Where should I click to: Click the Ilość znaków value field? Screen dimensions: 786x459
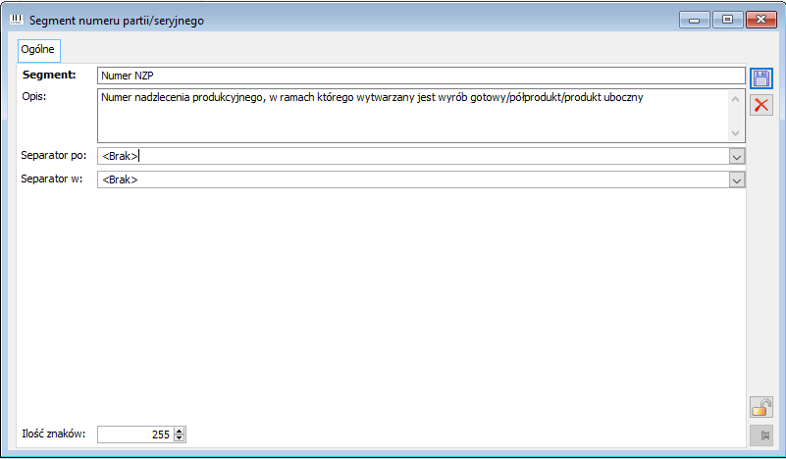[135, 434]
